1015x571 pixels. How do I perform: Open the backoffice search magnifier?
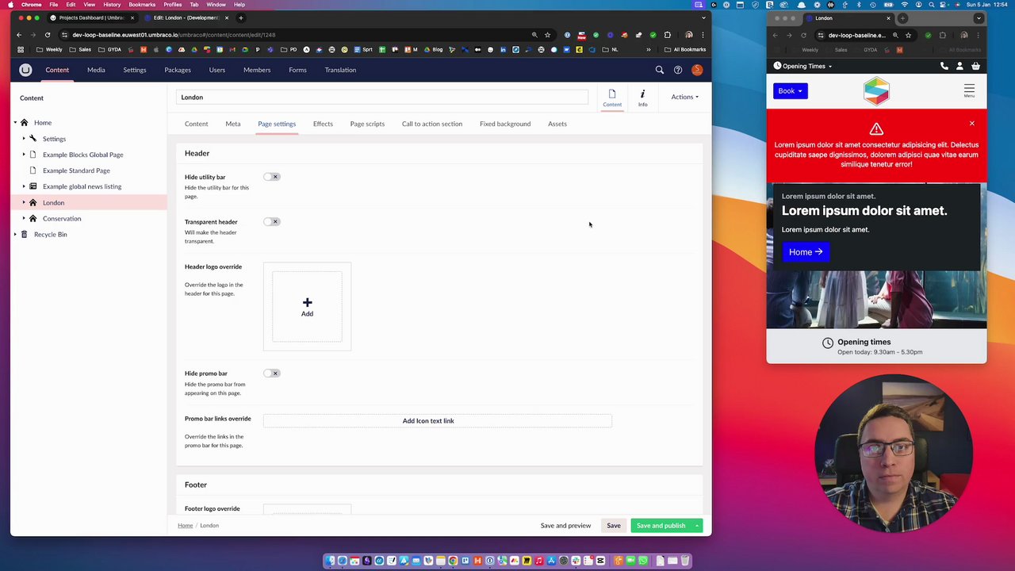click(x=659, y=70)
